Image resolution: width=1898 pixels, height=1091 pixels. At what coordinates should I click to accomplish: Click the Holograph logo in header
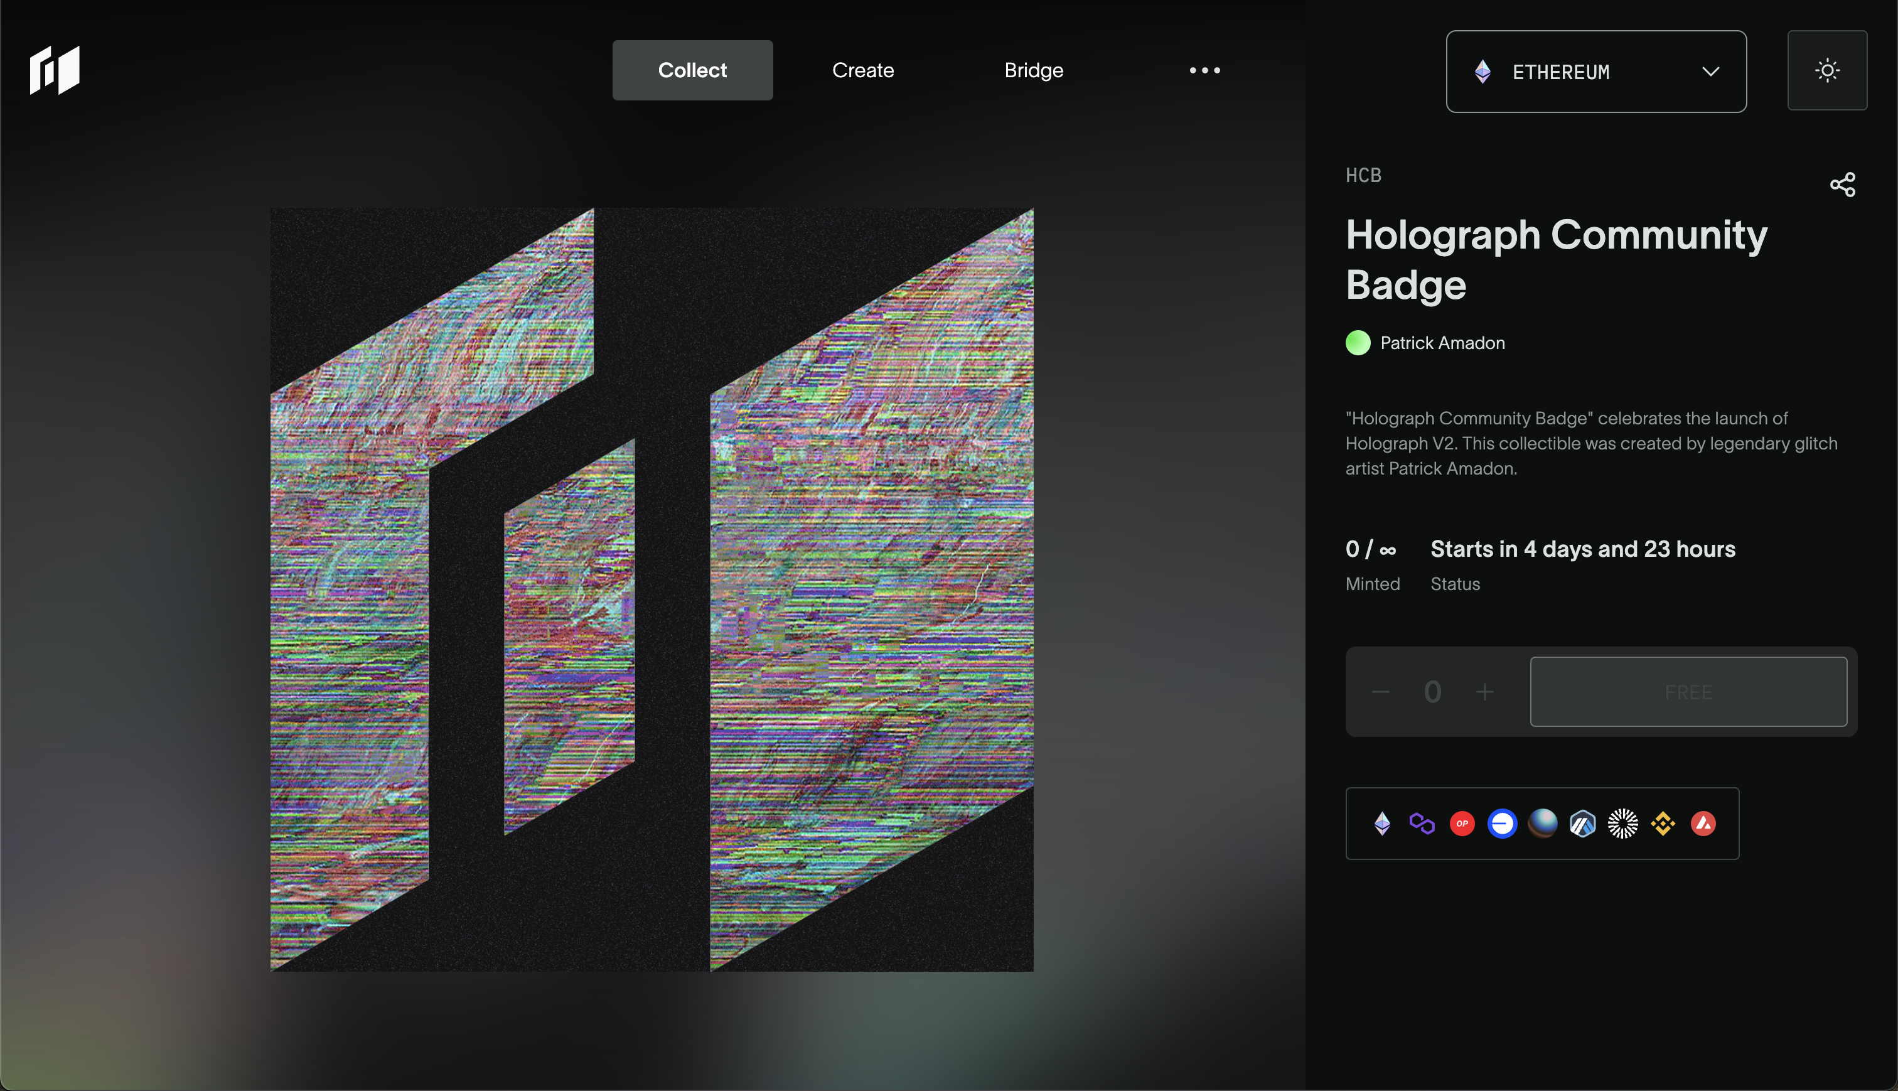coord(55,70)
